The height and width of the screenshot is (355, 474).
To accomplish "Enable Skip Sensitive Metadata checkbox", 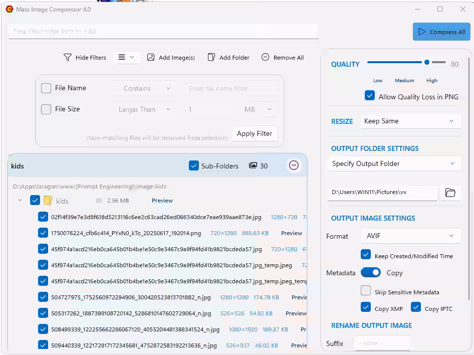I will (x=366, y=291).
